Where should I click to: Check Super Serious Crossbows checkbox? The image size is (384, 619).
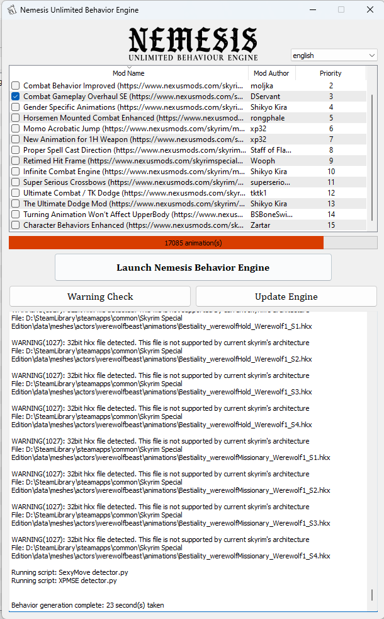(x=15, y=182)
